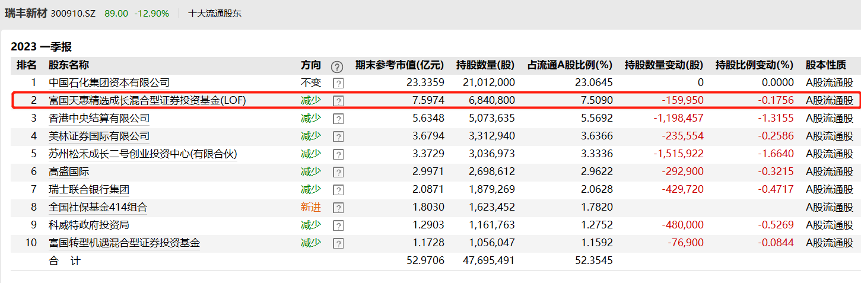Click the 十大流通股东 title label
The height and width of the screenshot is (283, 861).
tap(215, 13)
